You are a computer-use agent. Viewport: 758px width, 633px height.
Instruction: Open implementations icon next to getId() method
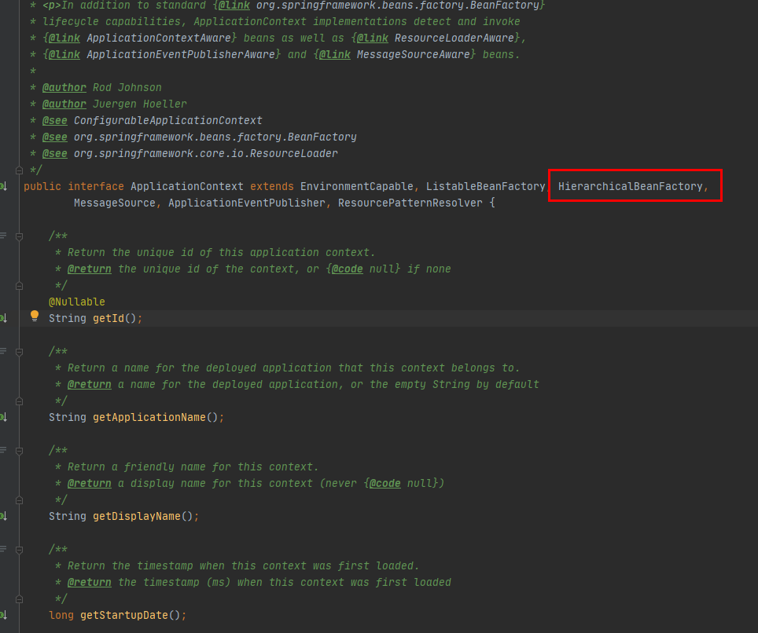[x=5, y=317]
